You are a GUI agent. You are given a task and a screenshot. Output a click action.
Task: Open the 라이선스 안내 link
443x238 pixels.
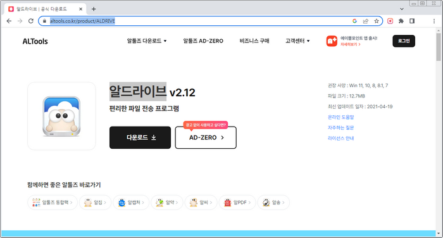click(340, 138)
